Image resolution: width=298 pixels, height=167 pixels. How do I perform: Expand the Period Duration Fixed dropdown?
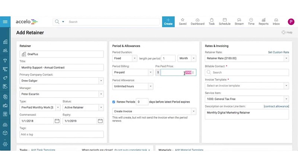[134, 58]
